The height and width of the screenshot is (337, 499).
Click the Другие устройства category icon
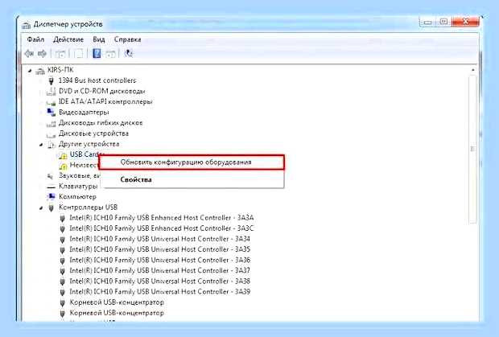[51, 145]
